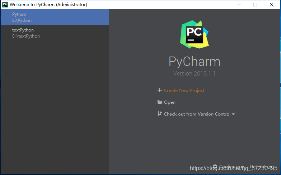Expand Check out from Version Control
The width and height of the screenshot is (281, 175).
point(197,114)
